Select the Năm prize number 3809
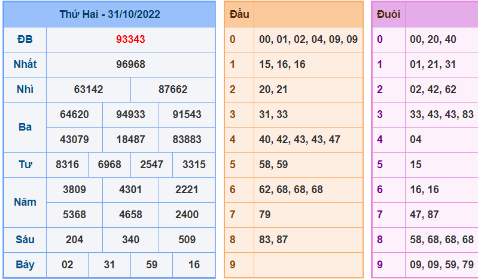This screenshot has height=279, width=478. (x=74, y=190)
